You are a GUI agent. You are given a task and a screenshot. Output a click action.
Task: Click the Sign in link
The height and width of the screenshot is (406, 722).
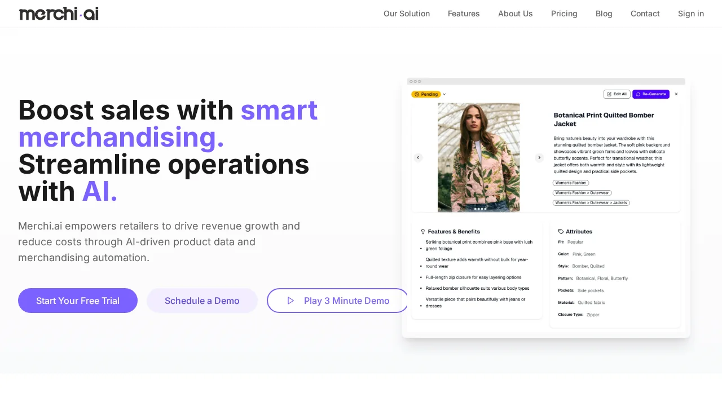pos(690,14)
